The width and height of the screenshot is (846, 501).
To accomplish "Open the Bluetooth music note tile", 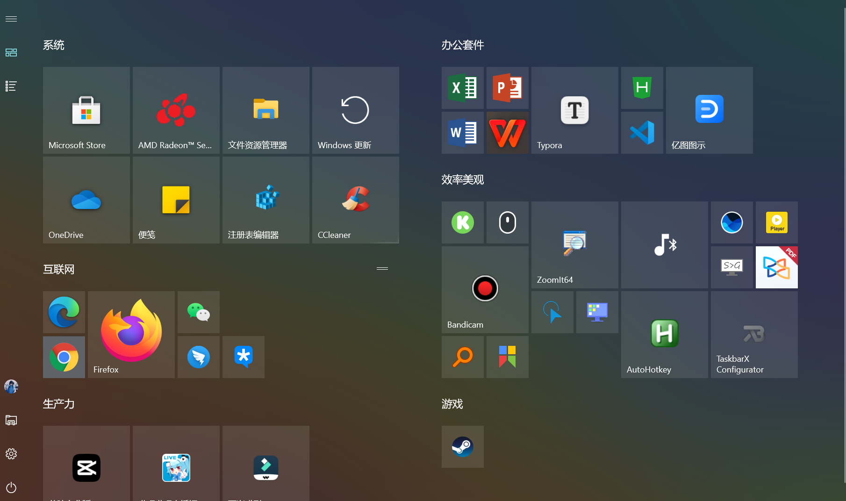I will 665,244.
